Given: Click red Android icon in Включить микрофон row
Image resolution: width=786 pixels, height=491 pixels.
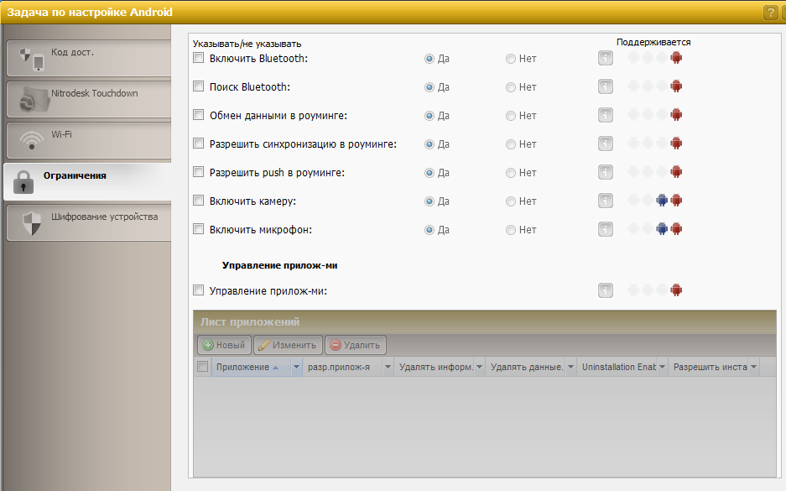Looking at the screenshot, I should (676, 229).
